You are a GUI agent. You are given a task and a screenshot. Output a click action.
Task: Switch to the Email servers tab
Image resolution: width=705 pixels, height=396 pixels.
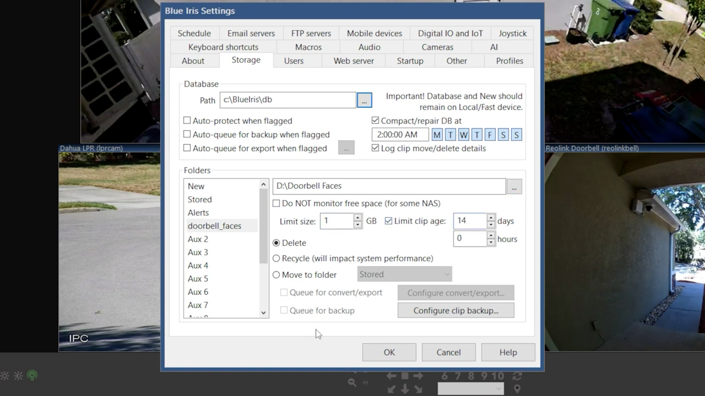tap(251, 34)
